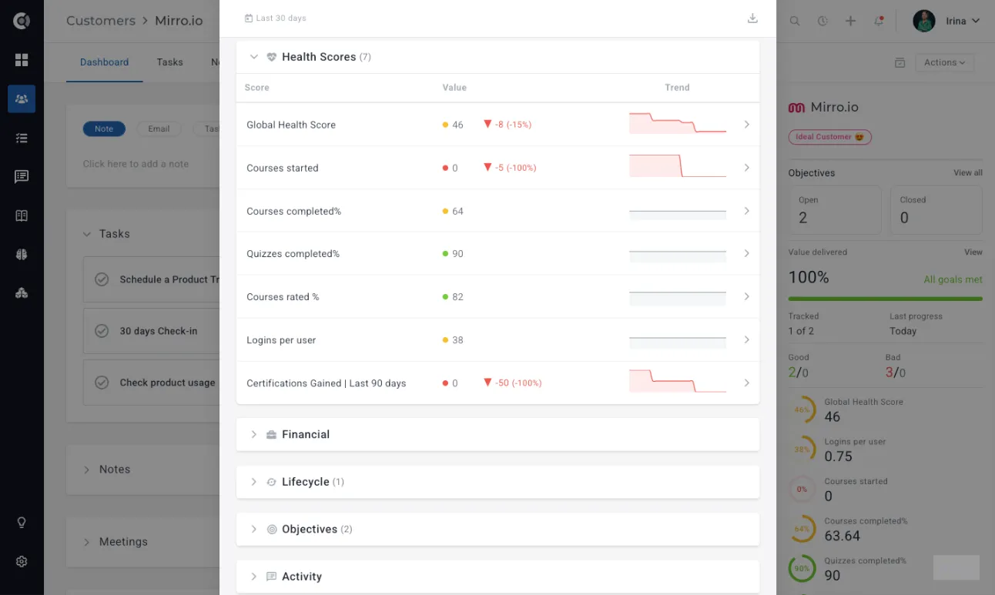Select the Note pill tab
This screenshot has width=995, height=595.
[x=104, y=129]
